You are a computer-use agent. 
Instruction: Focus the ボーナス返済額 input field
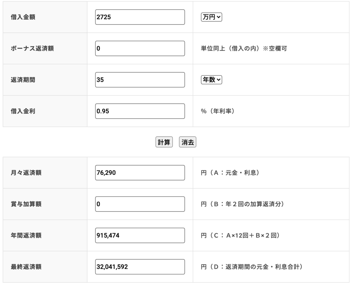(x=140, y=48)
